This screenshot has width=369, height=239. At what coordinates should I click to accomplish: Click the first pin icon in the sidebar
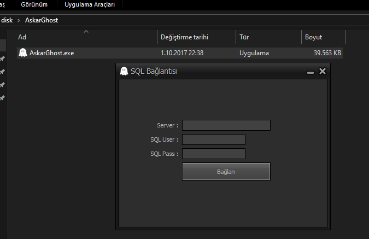(2, 59)
